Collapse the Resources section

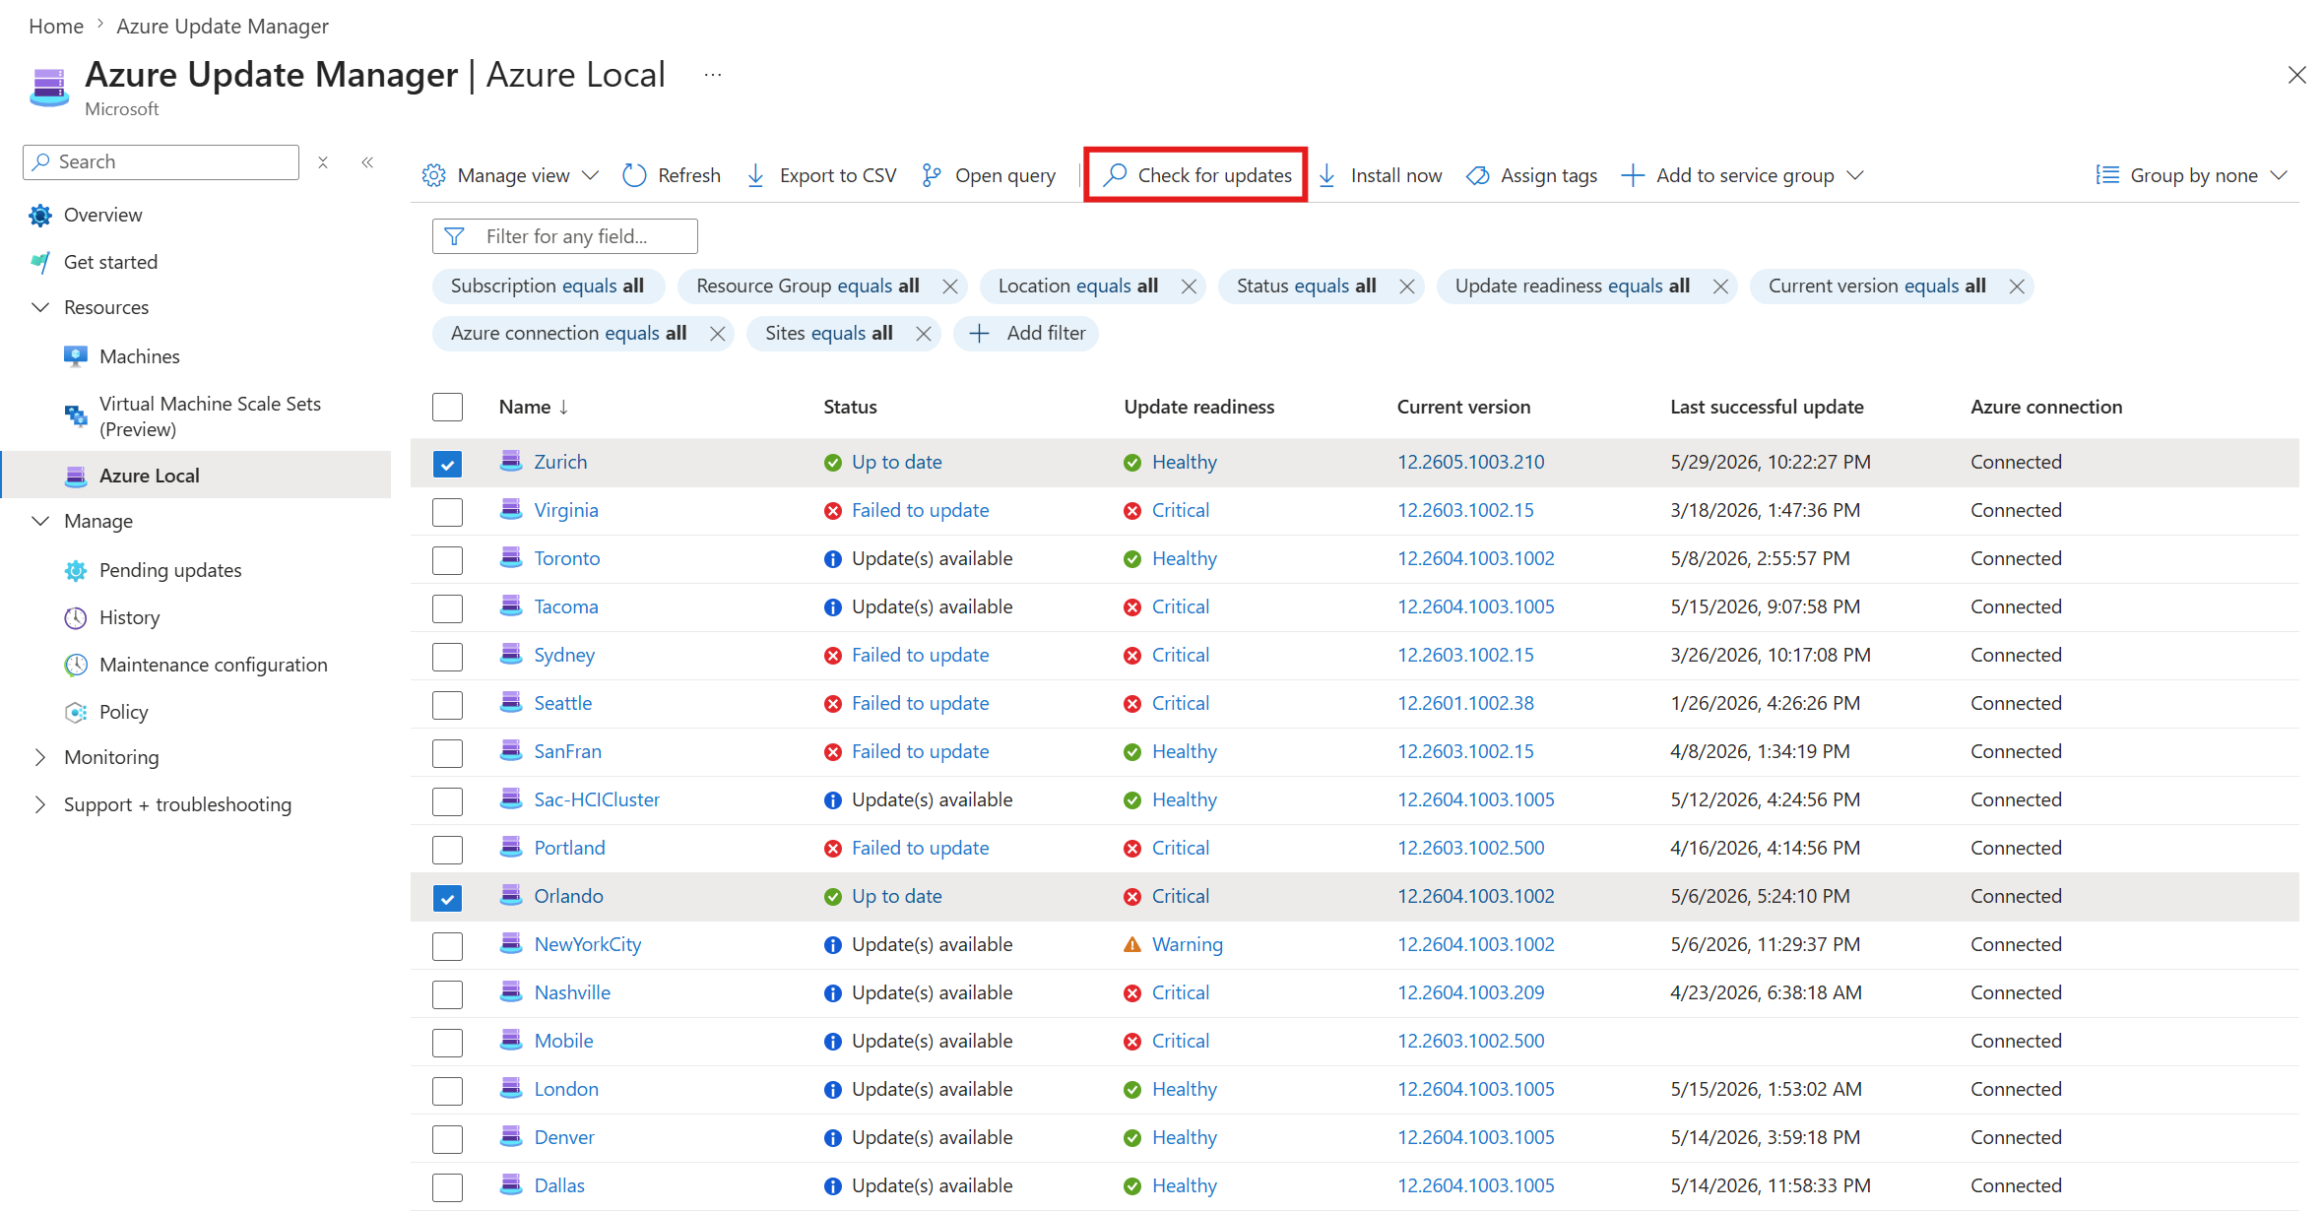[40, 307]
